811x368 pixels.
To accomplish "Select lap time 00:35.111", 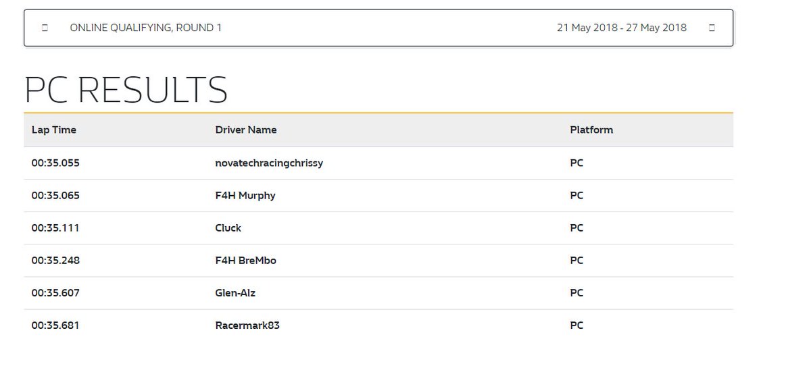I will [x=55, y=228].
